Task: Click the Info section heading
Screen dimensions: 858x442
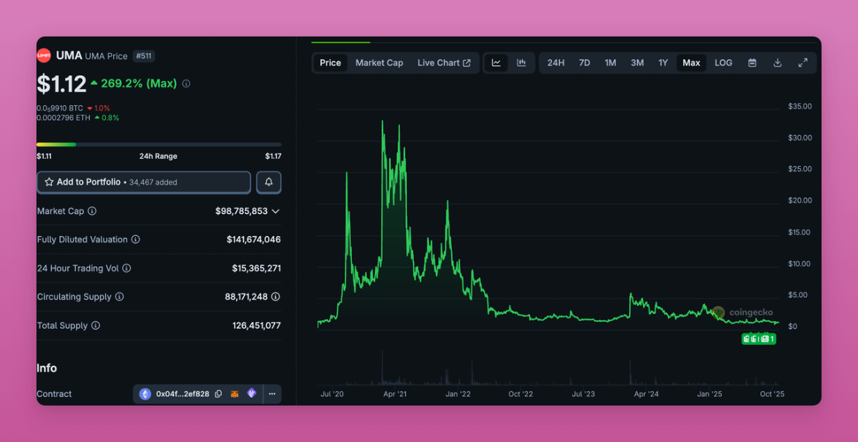Action: 46,368
